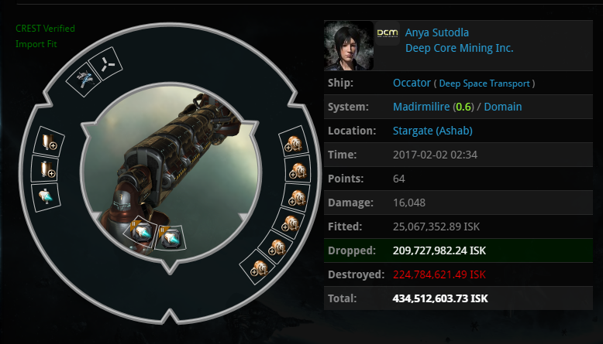Click the third low slot module from top
Viewport: 603px width, 344px height.
pos(297,198)
